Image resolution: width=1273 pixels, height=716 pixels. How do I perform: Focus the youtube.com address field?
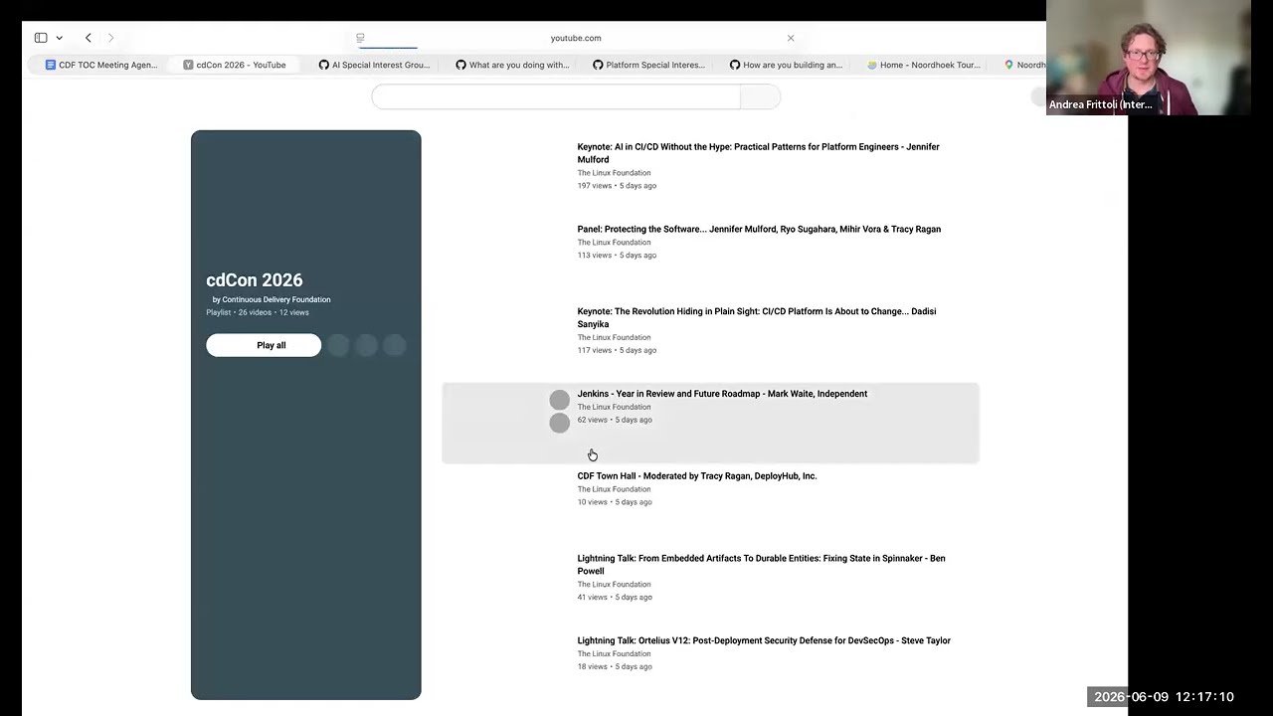(576, 38)
